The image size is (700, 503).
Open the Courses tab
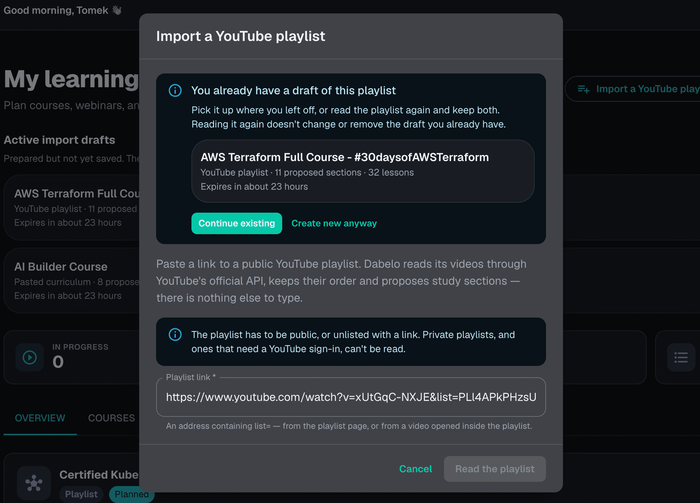click(x=112, y=418)
